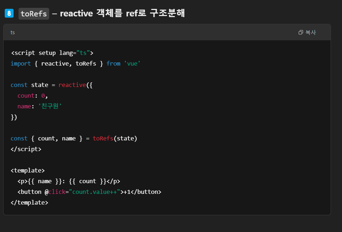The height and width of the screenshot is (232, 342).
Task: Click the opening '<template>' tag
Action: 28,170
